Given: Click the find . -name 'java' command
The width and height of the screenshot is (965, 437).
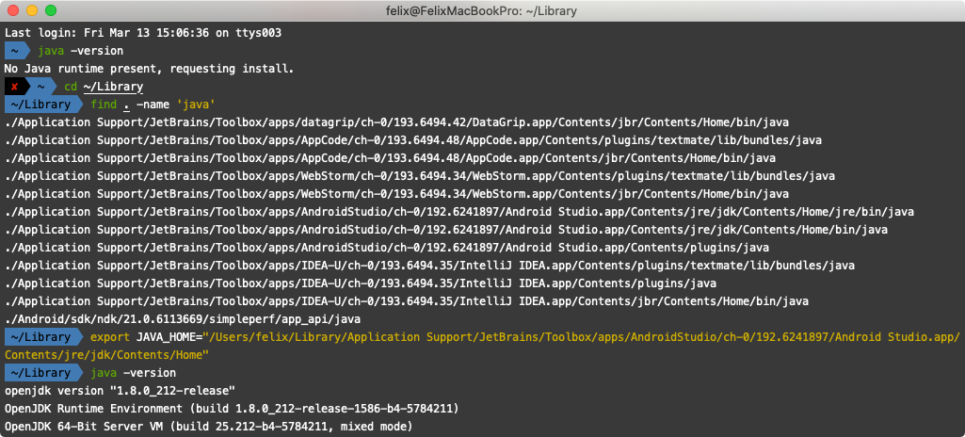Looking at the screenshot, I should click(152, 105).
